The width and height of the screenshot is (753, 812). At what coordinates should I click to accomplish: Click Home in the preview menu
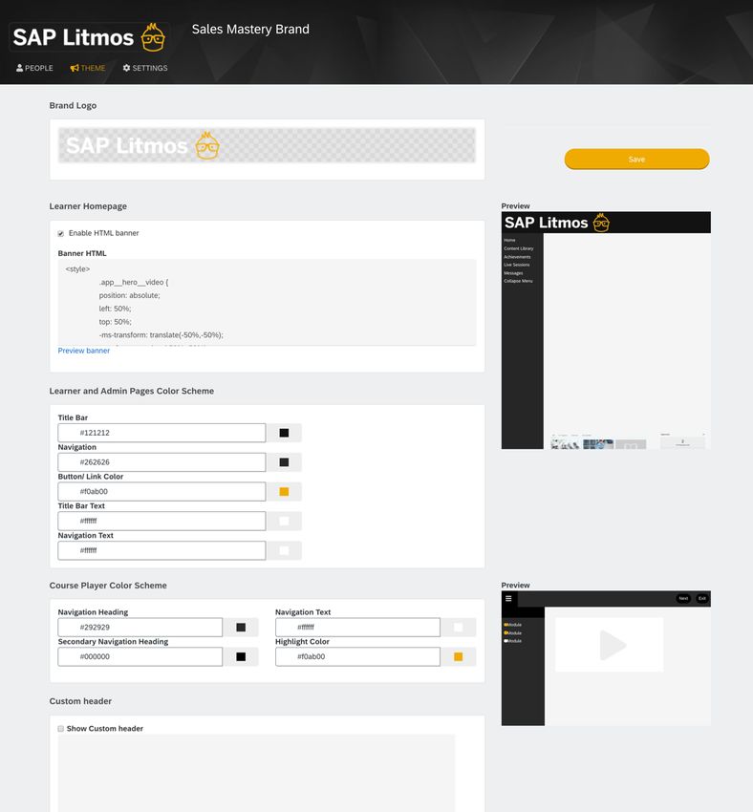(x=509, y=241)
